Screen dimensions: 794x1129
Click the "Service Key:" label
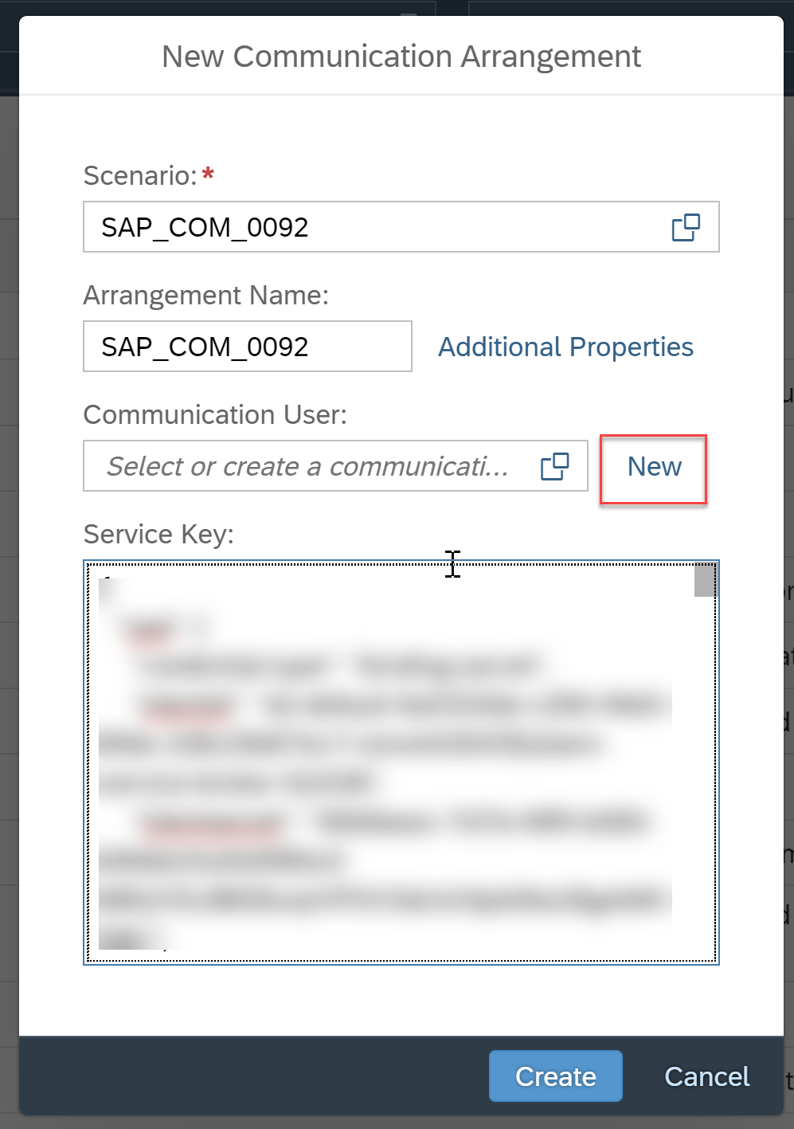click(158, 534)
